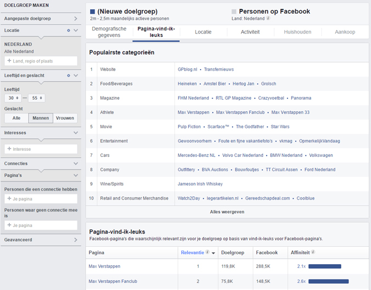Screen dimensions: 371x290
Task: Open the minimum age dropdown showing 30
Action: click(13, 98)
